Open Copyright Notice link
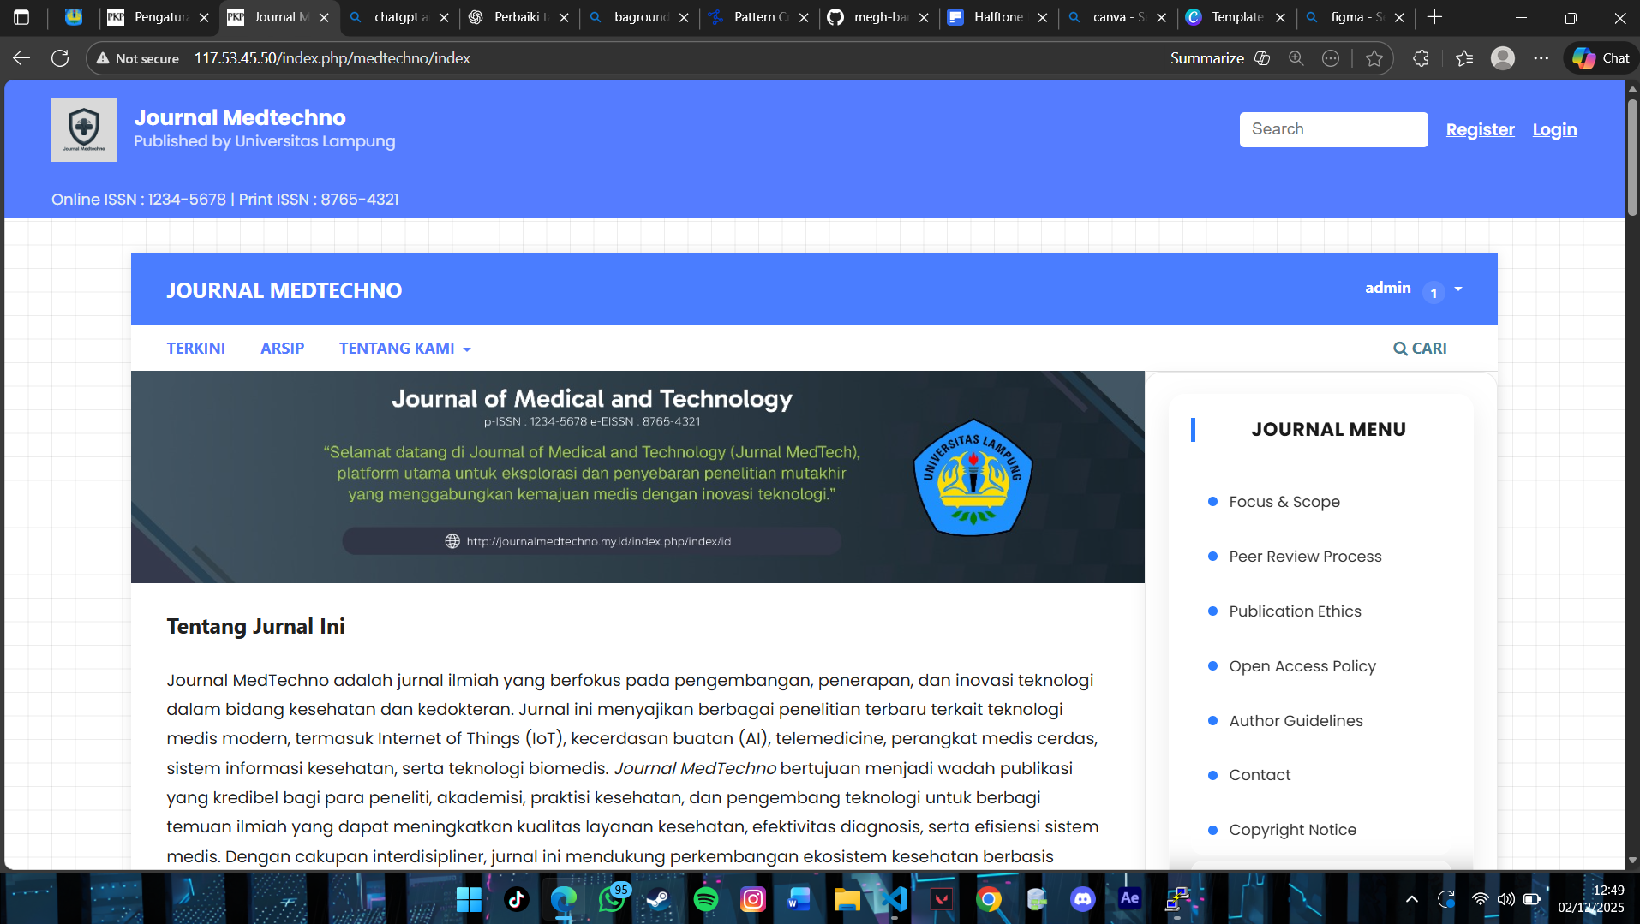 (1292, 830)
